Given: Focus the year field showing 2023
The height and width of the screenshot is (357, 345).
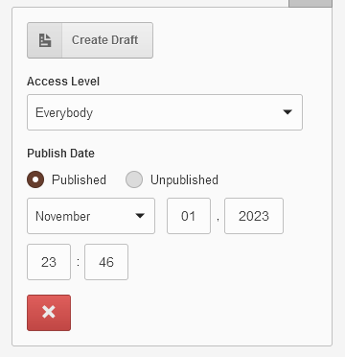Looking at the screenshot, I should [x=254, y=216].
